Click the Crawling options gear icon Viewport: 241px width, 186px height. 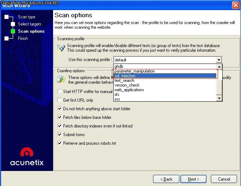click(61, 79)
